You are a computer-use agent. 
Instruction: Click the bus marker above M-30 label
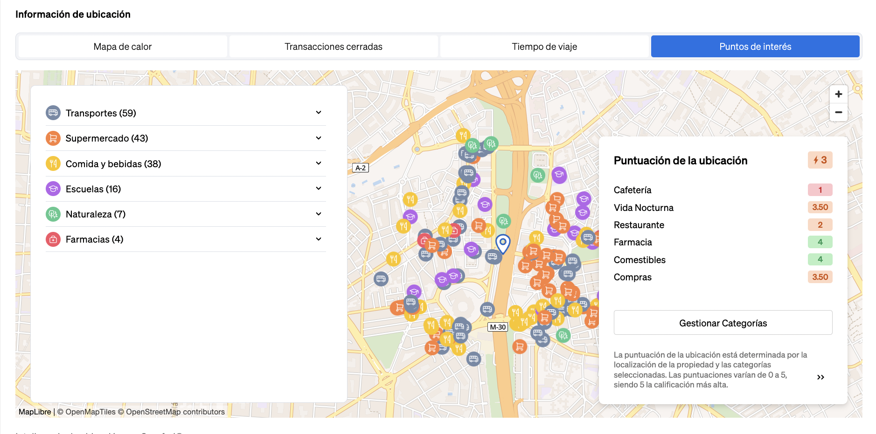pos(487,309)
